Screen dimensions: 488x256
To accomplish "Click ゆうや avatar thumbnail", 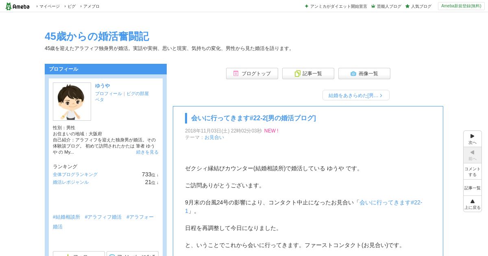I will point(72,102).
